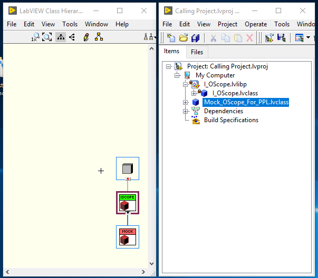Select My Computer in project tree

215,75
